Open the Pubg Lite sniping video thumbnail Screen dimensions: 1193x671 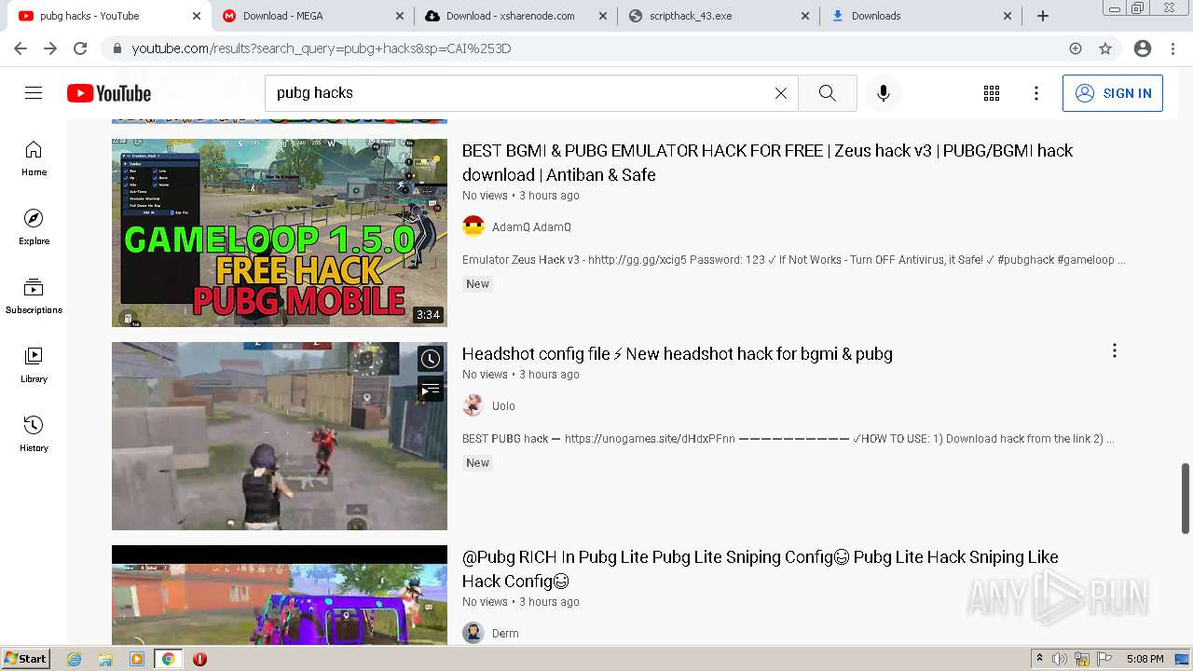pyautogui.click(x=280, y=595)
